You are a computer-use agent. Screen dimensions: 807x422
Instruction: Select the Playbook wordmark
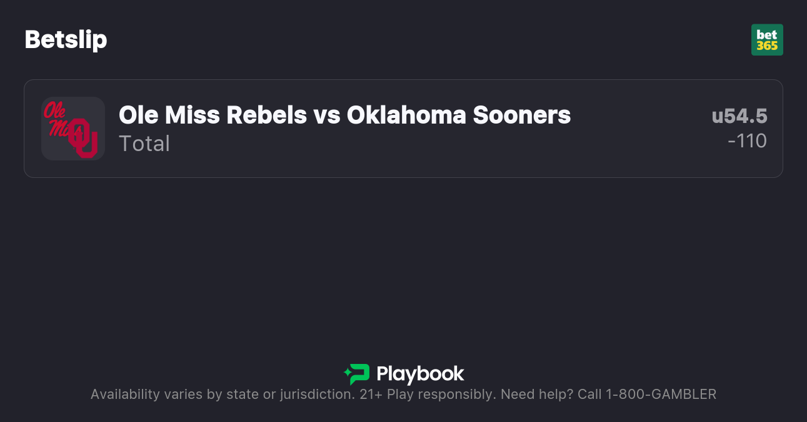420,374
